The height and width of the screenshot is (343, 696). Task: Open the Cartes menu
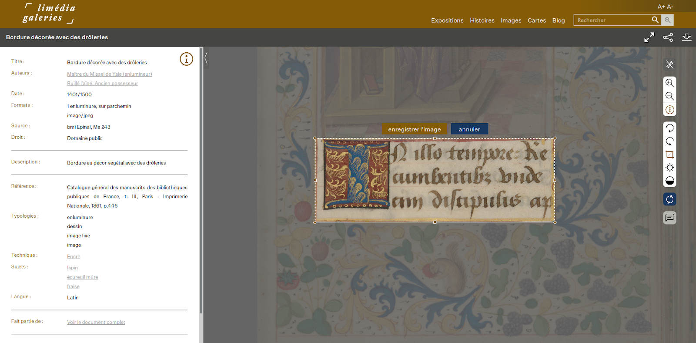(537, 20)
